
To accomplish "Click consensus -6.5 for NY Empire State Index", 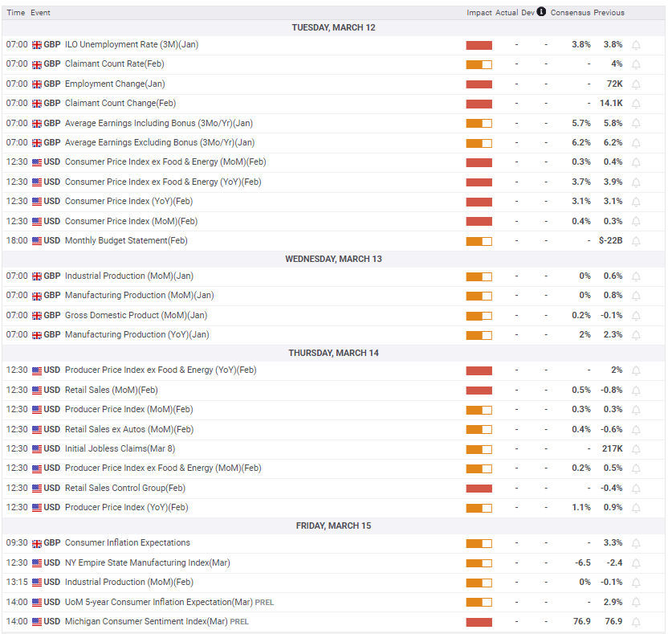I will coord(583,562).
